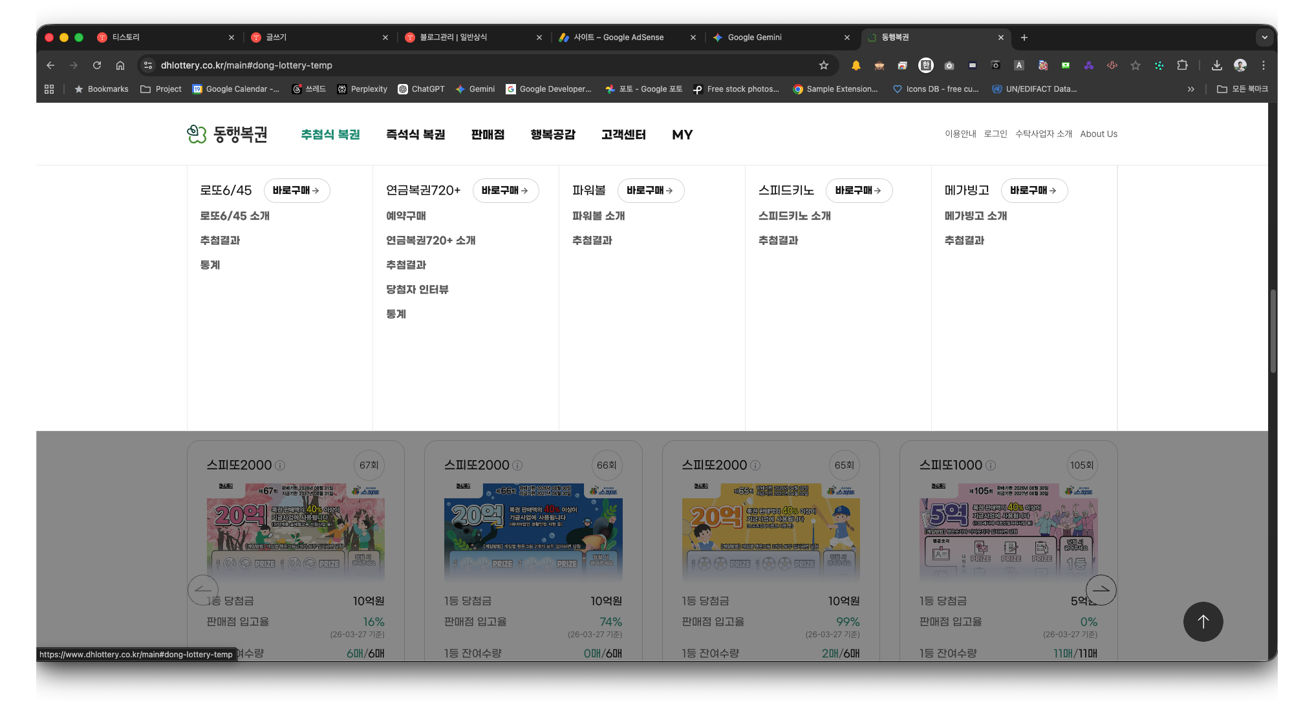The image size is (1314, 709).
Task: Click the 동행복권 logo
Action: point(227,134)
